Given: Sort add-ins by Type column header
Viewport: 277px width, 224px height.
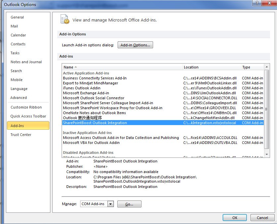Looking at the screenshot, I should point(252,67).
